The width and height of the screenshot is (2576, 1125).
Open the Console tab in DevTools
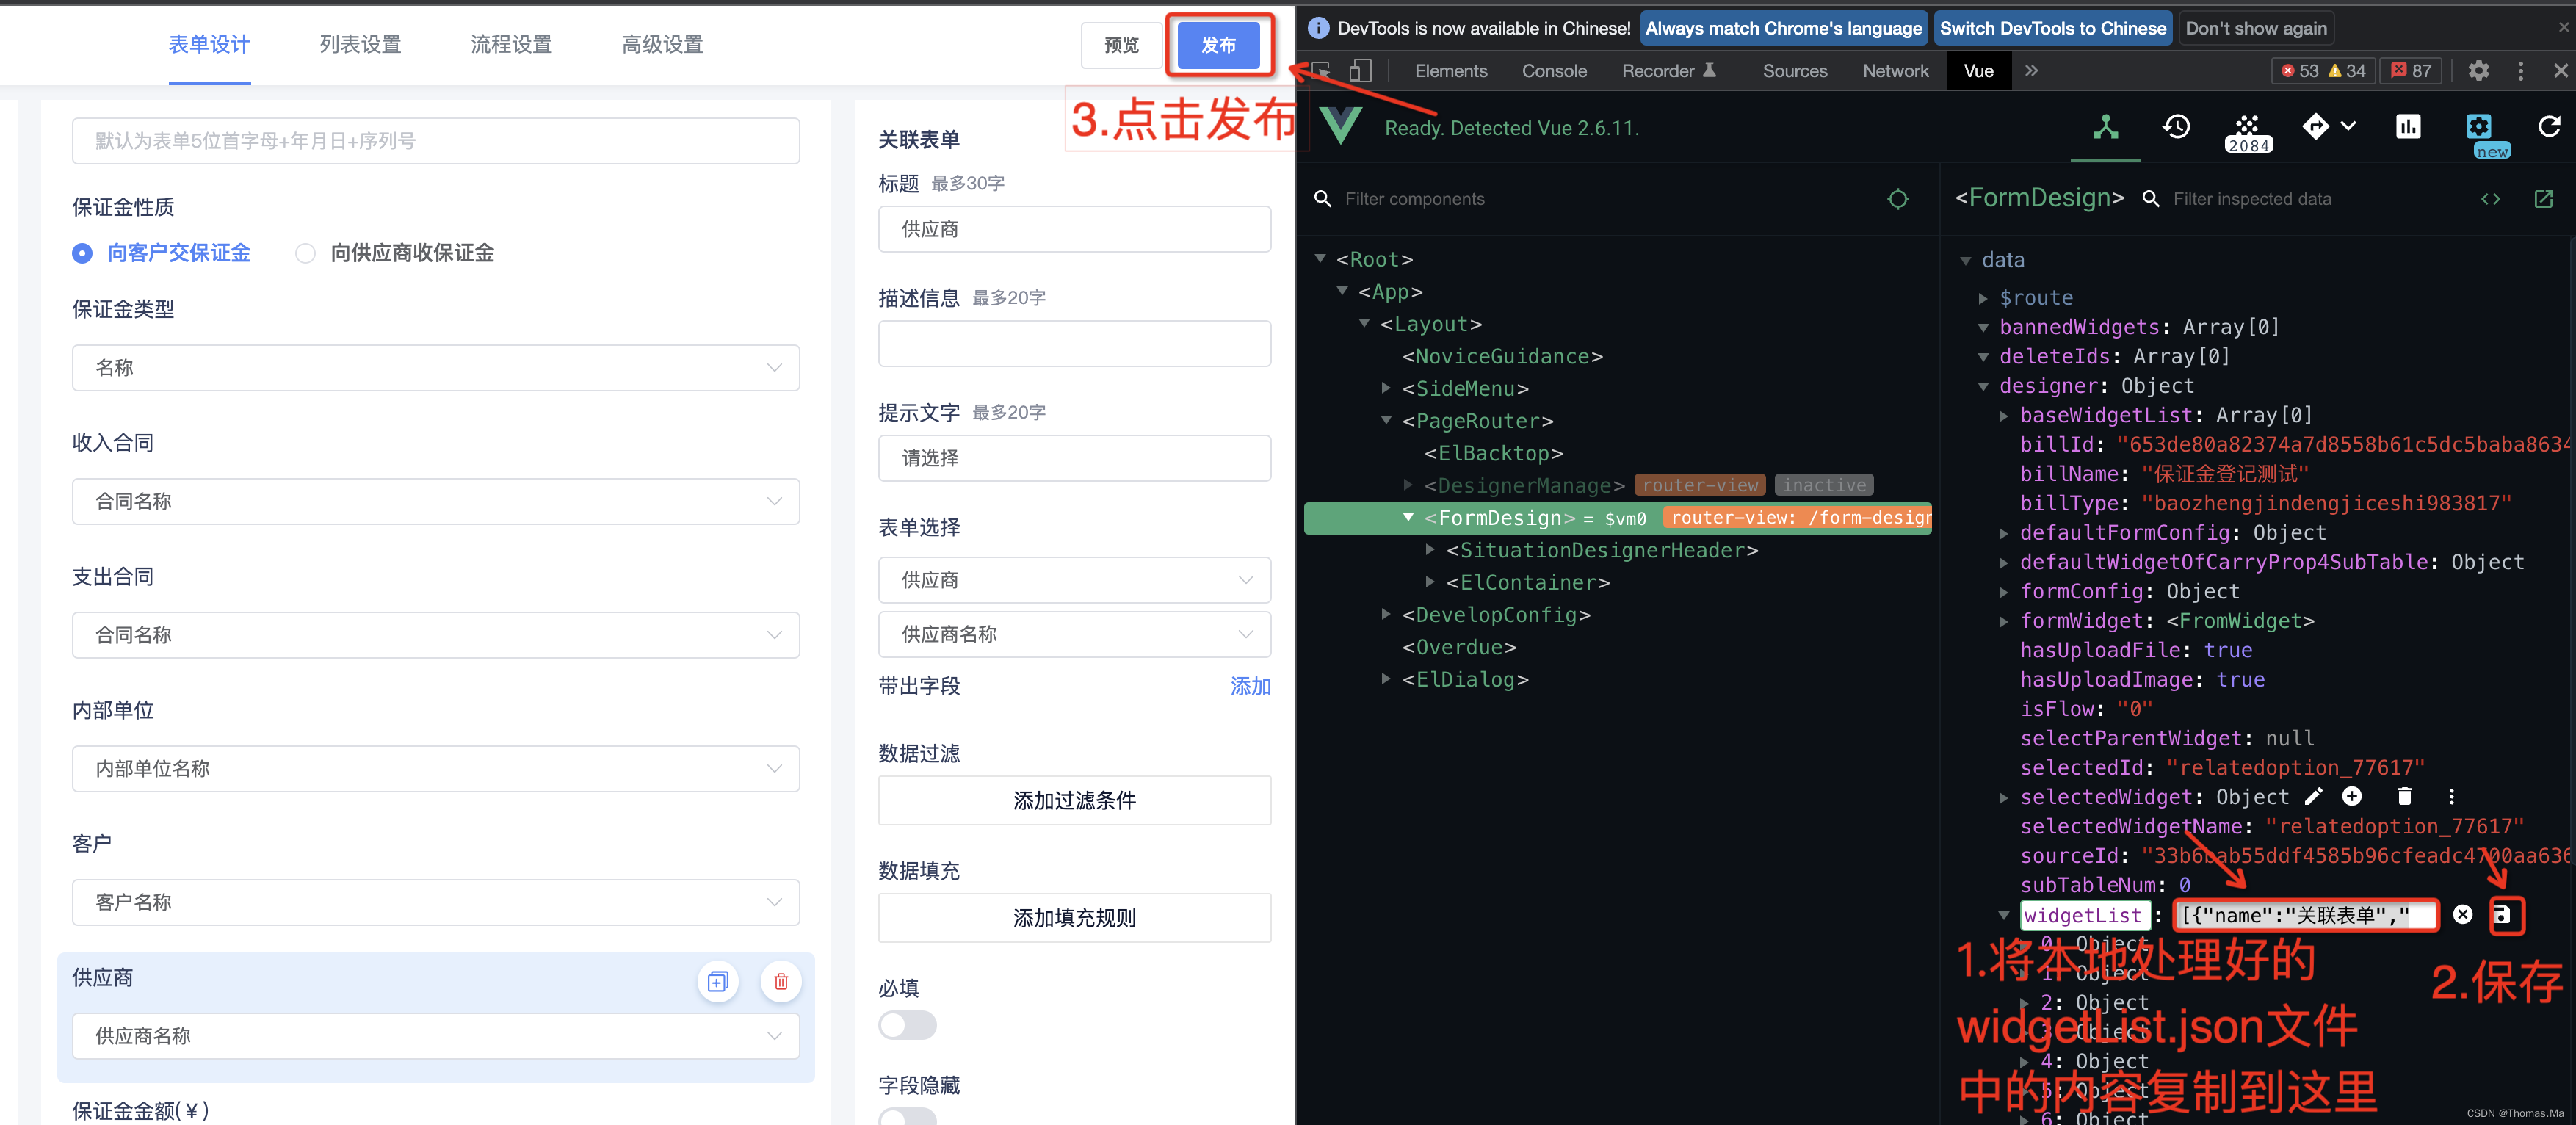[1554, 71]
